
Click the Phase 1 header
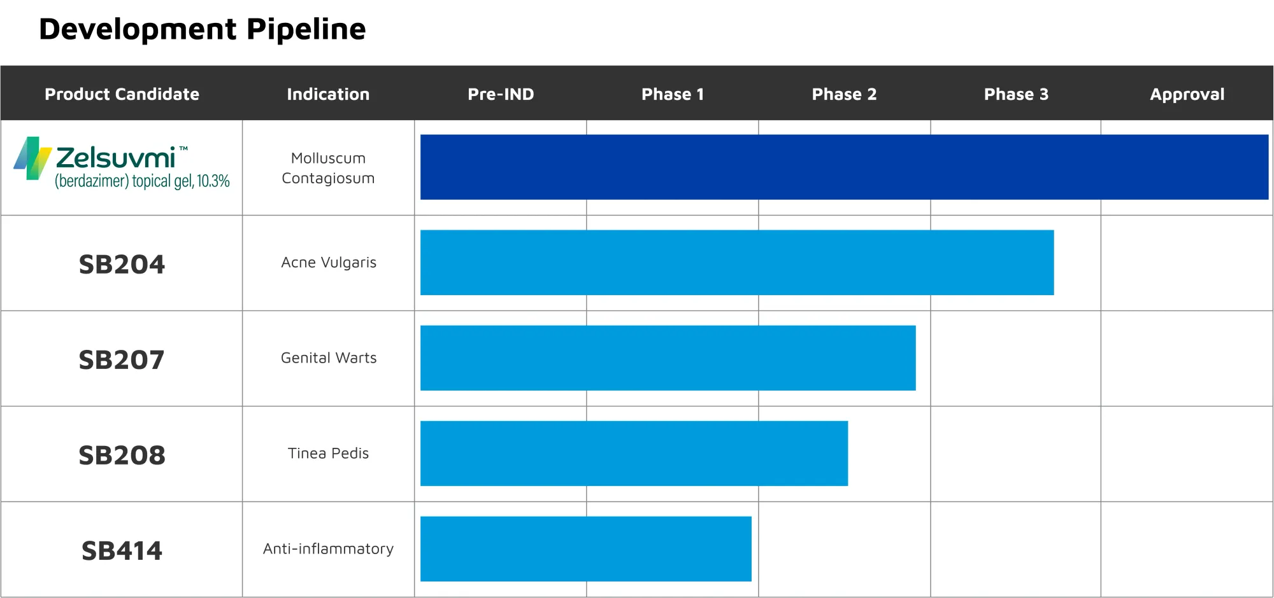pyautogui.click(x=673, y=94)
